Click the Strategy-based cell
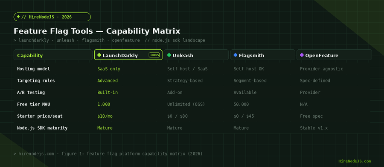 click(x=185, y=80)
